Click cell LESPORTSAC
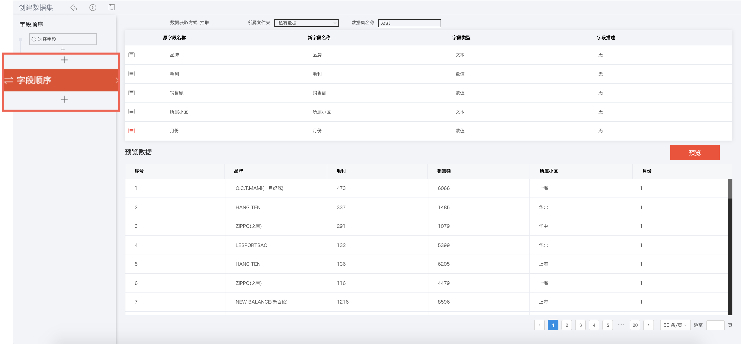The height and width of the screenshot is (344, 741). [x=251, y=245]
